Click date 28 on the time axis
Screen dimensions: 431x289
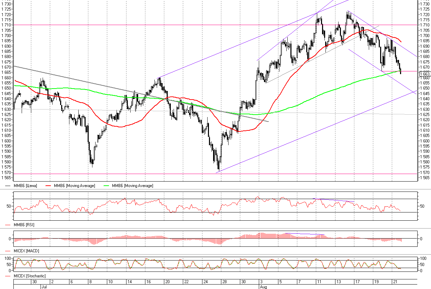click(x=224, y=281)
